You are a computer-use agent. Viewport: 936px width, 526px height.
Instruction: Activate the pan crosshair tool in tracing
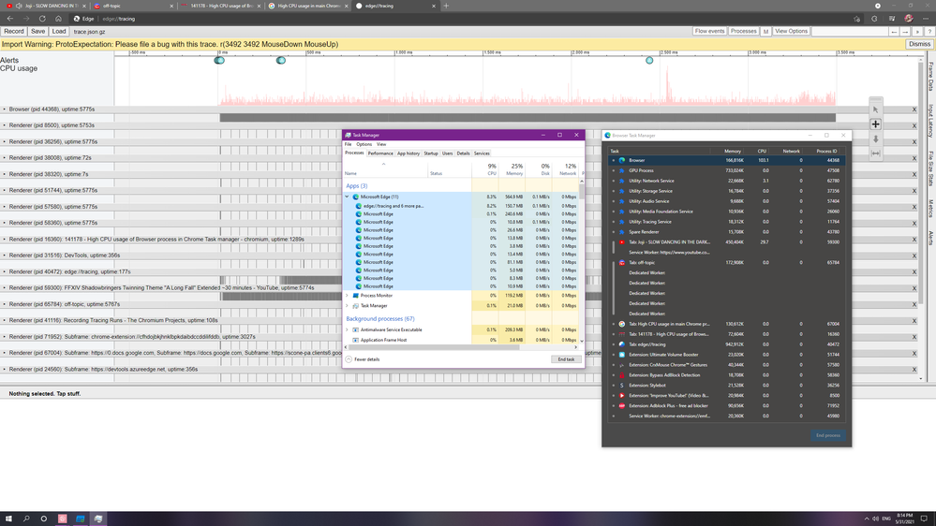point(875,124)
